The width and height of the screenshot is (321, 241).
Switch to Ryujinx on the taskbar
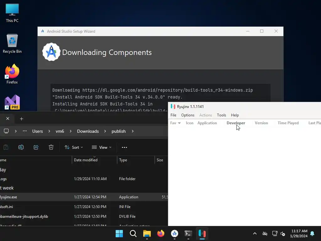(202, 233)
